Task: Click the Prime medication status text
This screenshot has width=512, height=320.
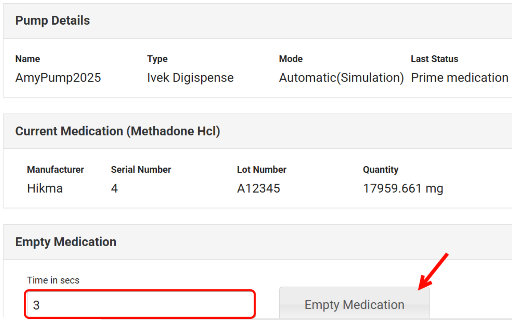Action: [x=459, y=78]
